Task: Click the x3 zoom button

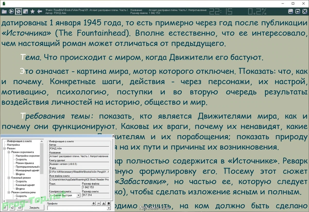Action: (x=20, y=208)
